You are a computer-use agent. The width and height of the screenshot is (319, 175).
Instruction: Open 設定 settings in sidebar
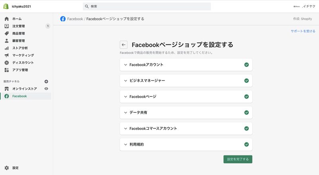click(16, 168)
